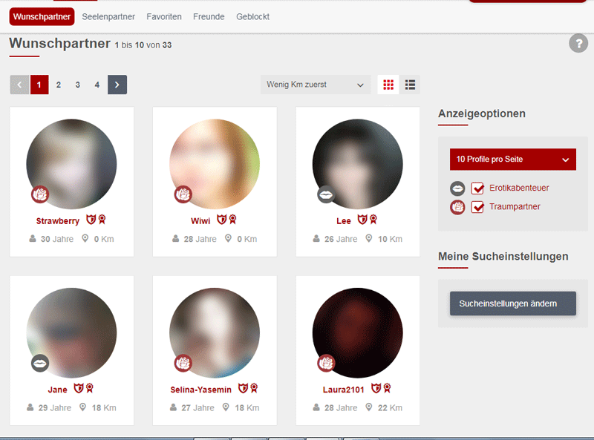Click ribbon award icon next to Laura2101
Viewport: 594px width, 440px height.
tap(387, 389)
